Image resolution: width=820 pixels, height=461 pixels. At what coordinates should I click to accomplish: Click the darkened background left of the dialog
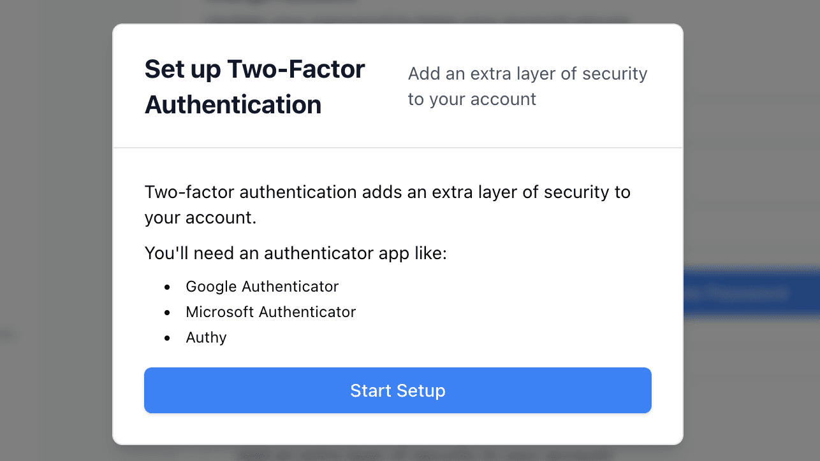tap(57, 229)
